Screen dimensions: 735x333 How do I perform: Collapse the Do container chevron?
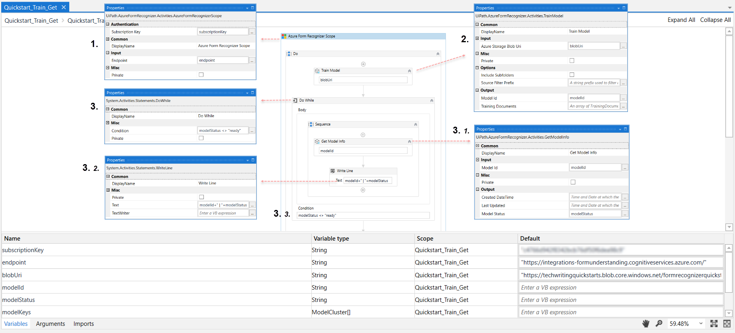click(x=438, y=54)
